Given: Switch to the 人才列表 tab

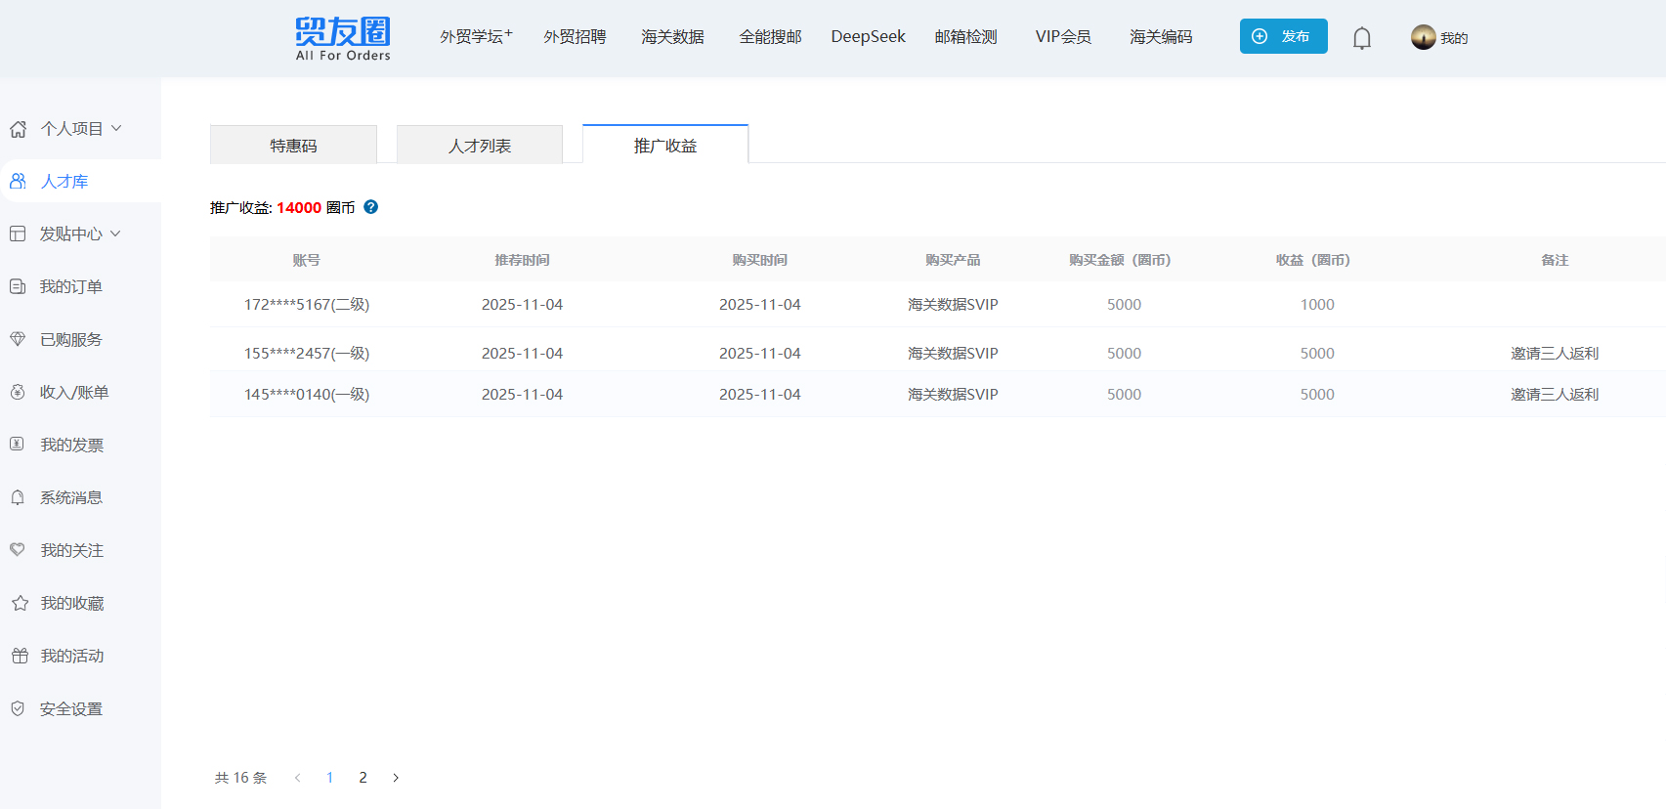Looking at the screenshot, I should pyautogui.click(x=480, y=146).
